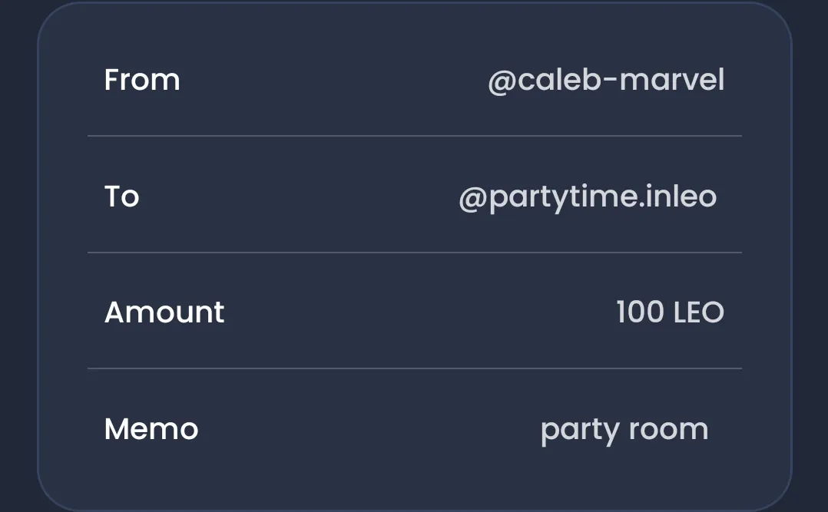Open recipient account @partytime.inleo
Image resolution: width=828 pixels, height=512 pixels.
click(588, 198)
